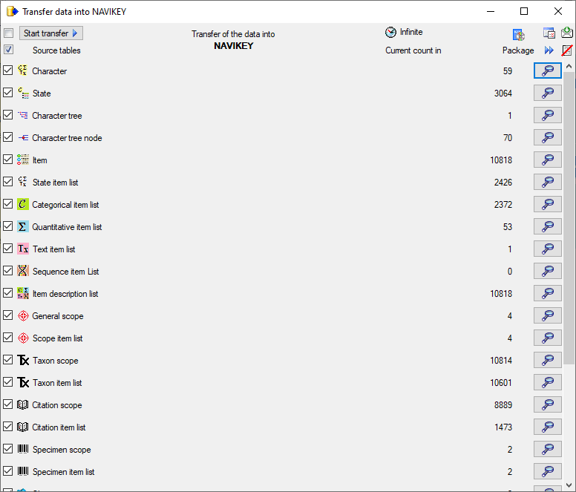Open General scope magnifier button
This screenshot has width=576, height=492.
point(547,316)
